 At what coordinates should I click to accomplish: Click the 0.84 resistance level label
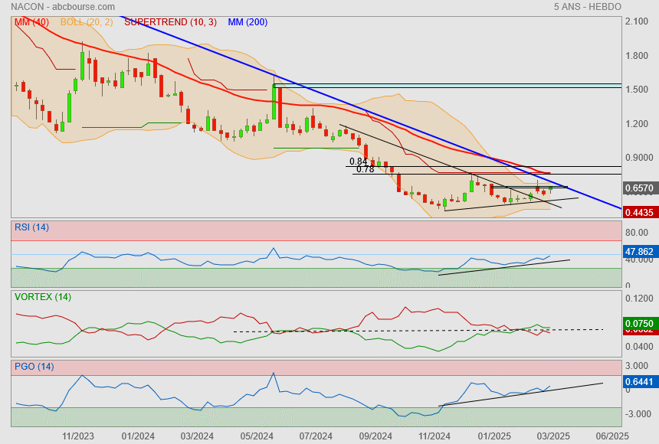coord(358,162)
